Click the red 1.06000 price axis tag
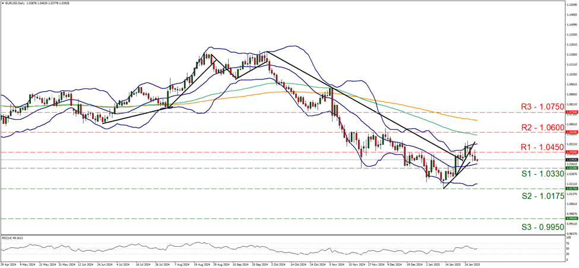The height and width of the screenshot is (268, 579). point(571,132)
